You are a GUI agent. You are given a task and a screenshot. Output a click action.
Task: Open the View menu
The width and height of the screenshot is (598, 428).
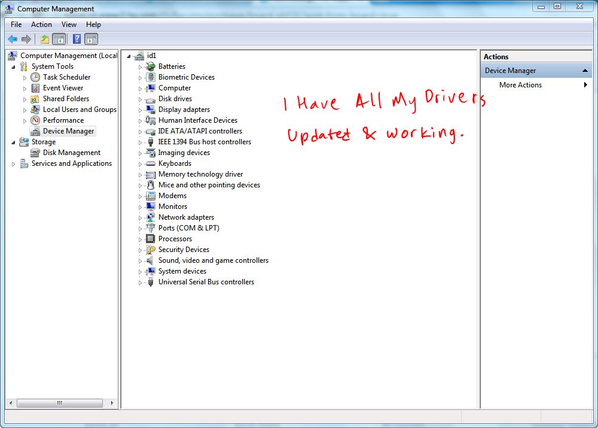coord(69,25)
